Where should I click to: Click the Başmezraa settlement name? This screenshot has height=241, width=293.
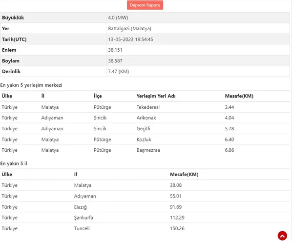point(148,150)
